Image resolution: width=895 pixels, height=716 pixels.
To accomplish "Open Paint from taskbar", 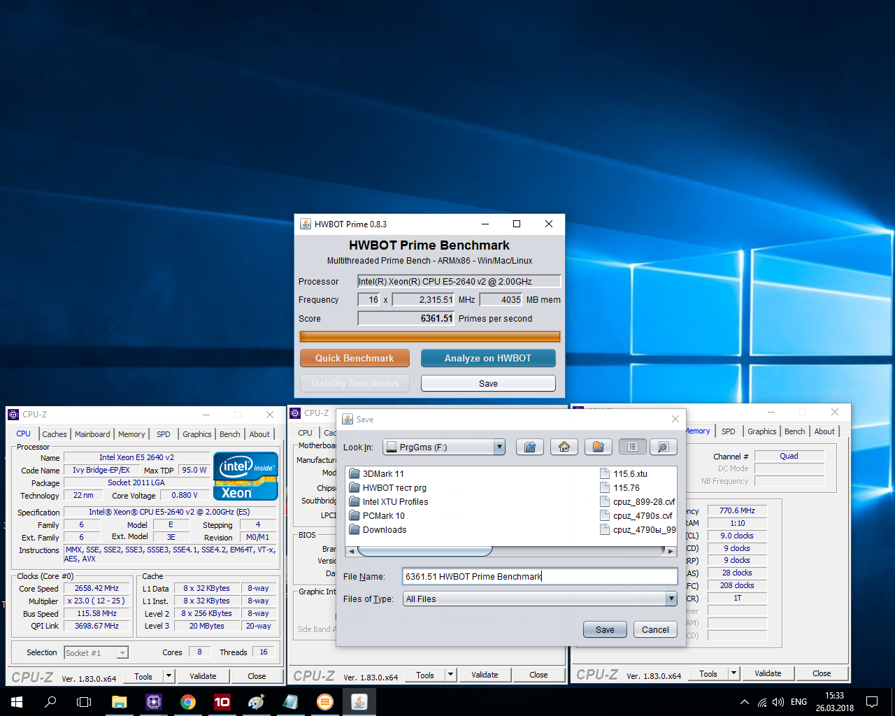I will click(257, 702).
